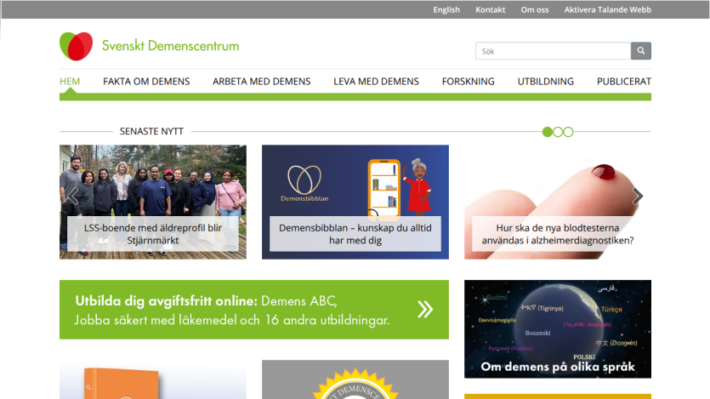Open the Kontakt link
The width and height of the screenshot is (710, 399).
coord(491,9)
